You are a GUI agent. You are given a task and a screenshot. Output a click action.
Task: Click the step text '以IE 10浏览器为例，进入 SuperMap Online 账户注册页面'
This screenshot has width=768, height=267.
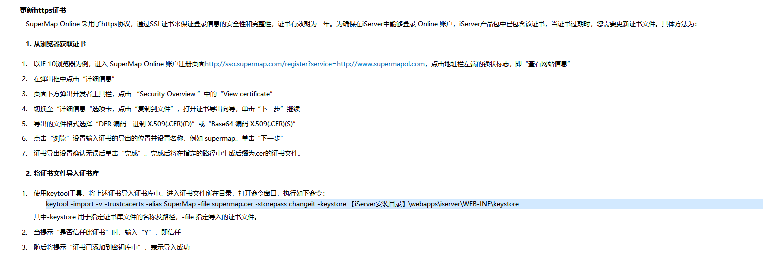[x=119, y=64]
